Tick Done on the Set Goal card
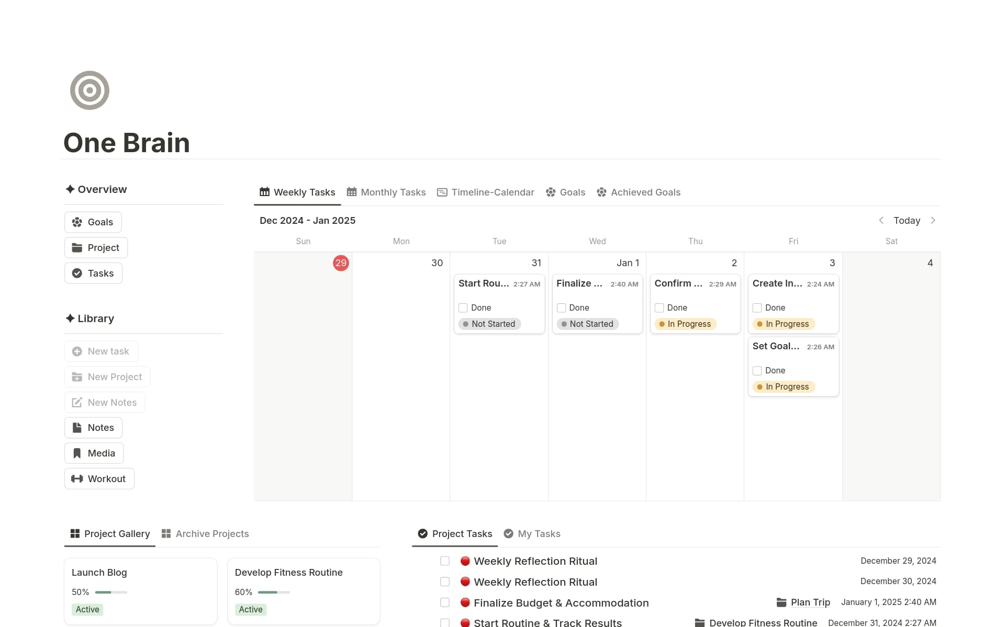The image size is (1005, 627). coord(757,370)
